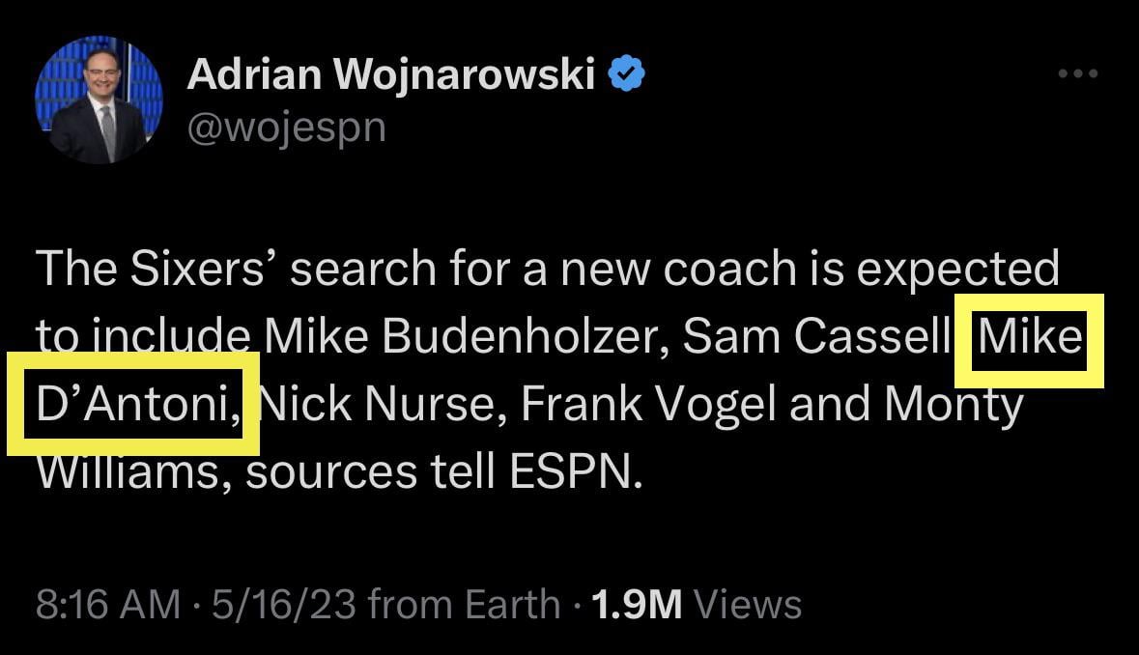Image resolution: width=1139 pixels, height=655 pixels.
Task: Click the 1.9M view count
Action: click(636, 604)
